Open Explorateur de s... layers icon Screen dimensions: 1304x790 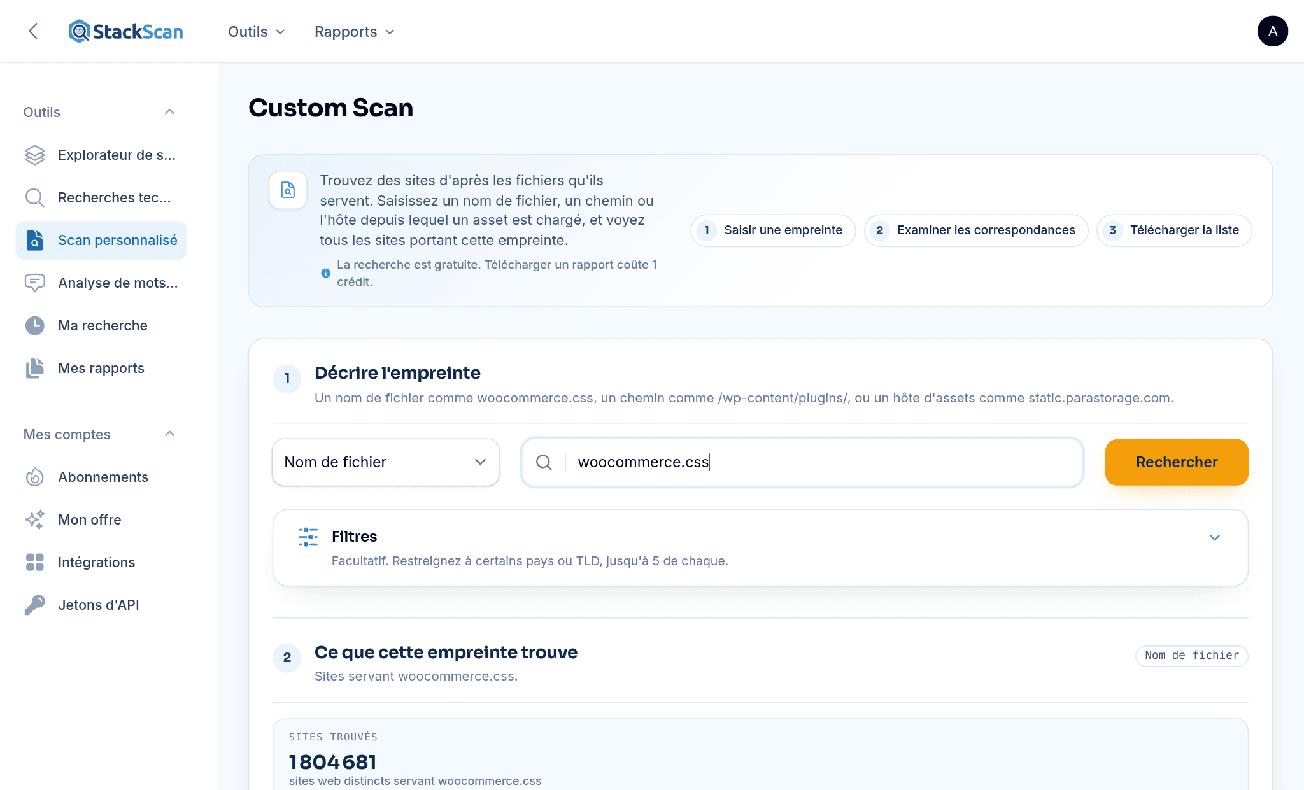click(x=35, y=155)
